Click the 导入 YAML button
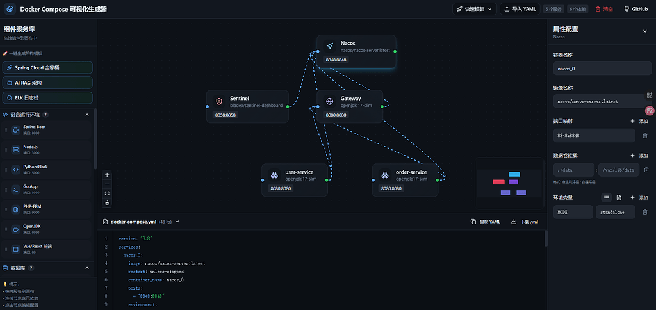The image size is (656, 310). [520, 9]
